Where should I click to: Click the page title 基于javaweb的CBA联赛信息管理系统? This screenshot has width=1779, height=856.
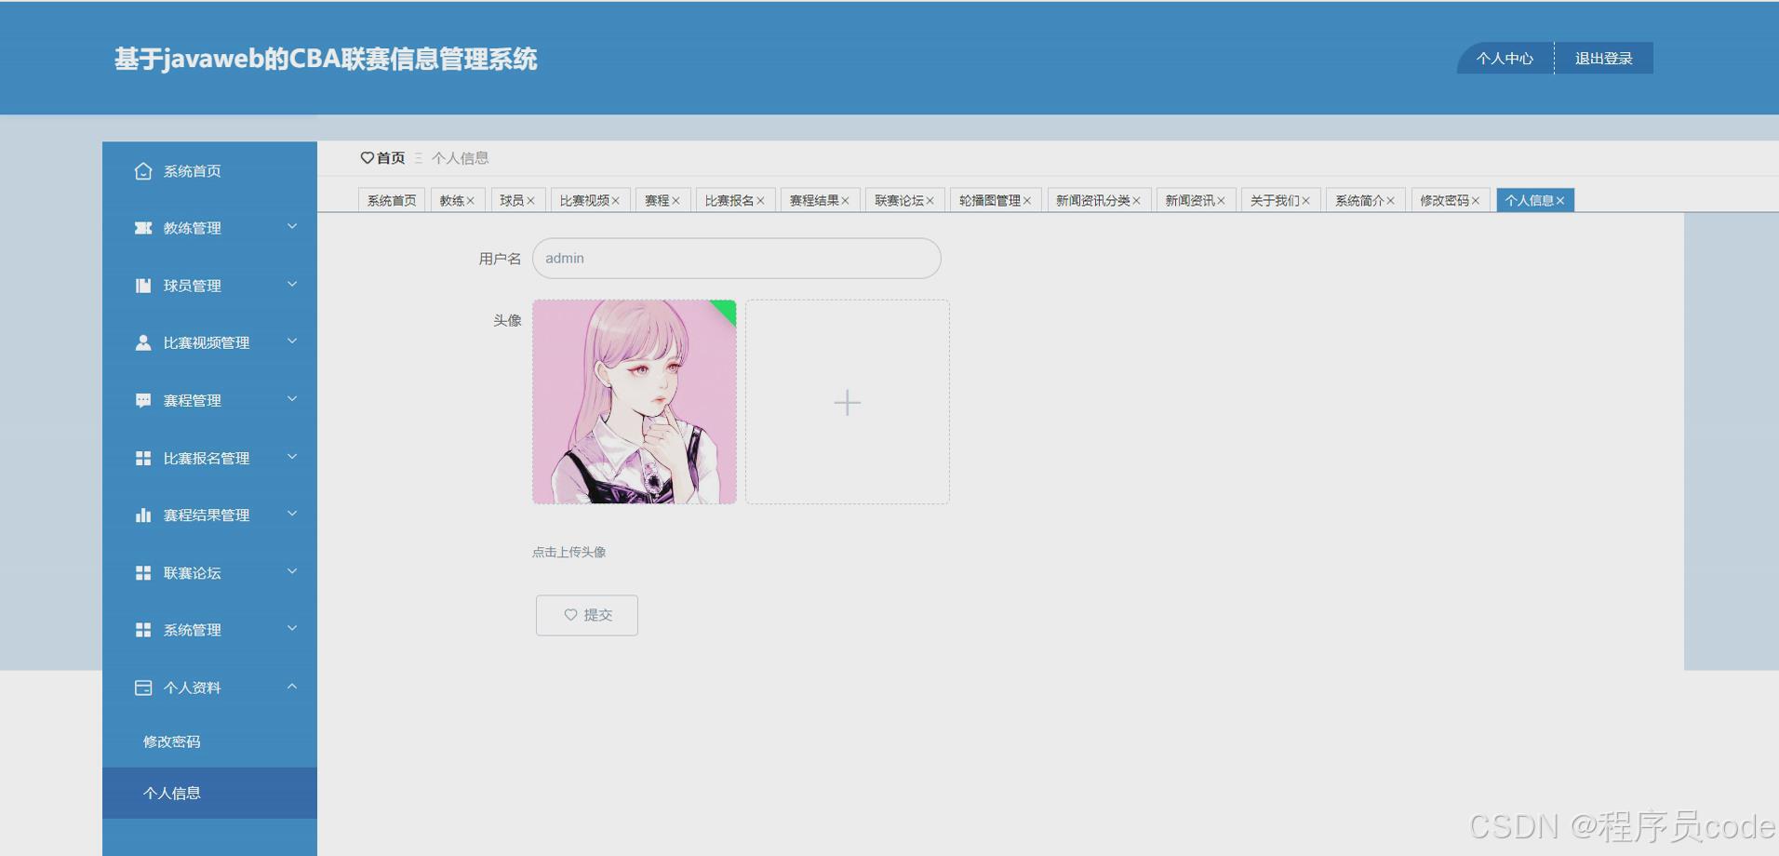pyautogui.click(x=326, y=59)
